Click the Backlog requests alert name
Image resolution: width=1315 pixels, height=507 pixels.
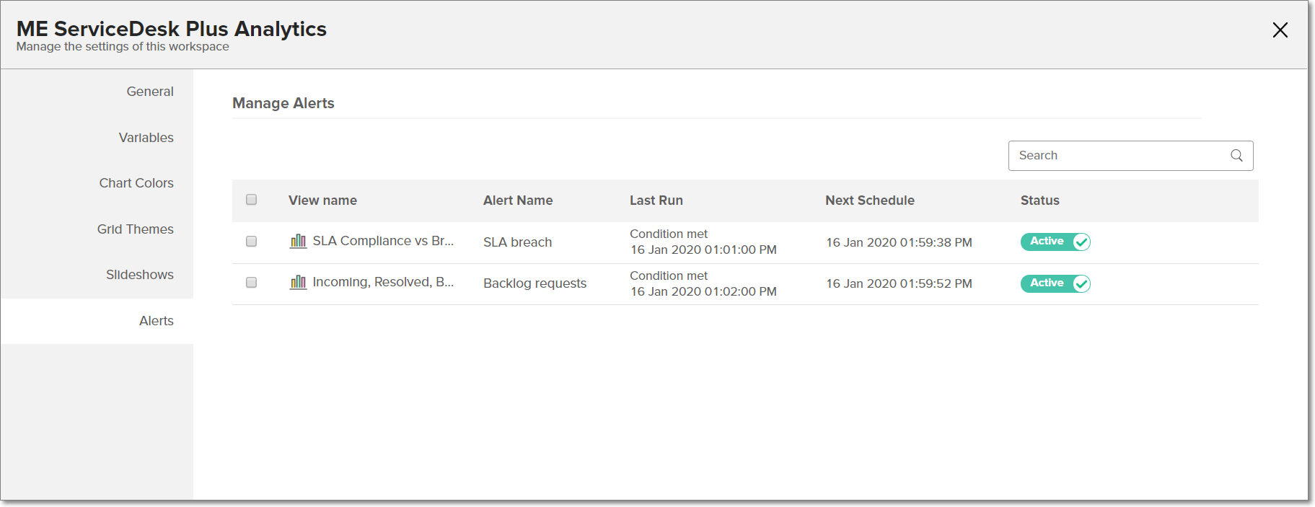535,283
